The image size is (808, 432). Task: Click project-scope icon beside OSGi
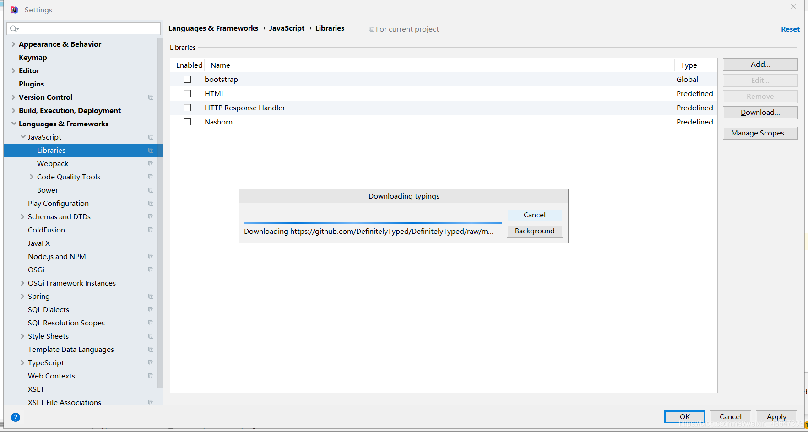pos(151,270)
